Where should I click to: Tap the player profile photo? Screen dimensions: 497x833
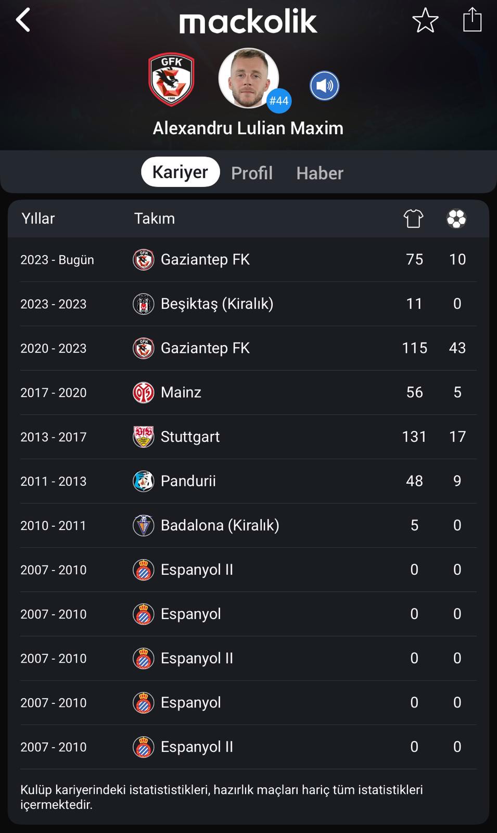(x=248, y=78)
